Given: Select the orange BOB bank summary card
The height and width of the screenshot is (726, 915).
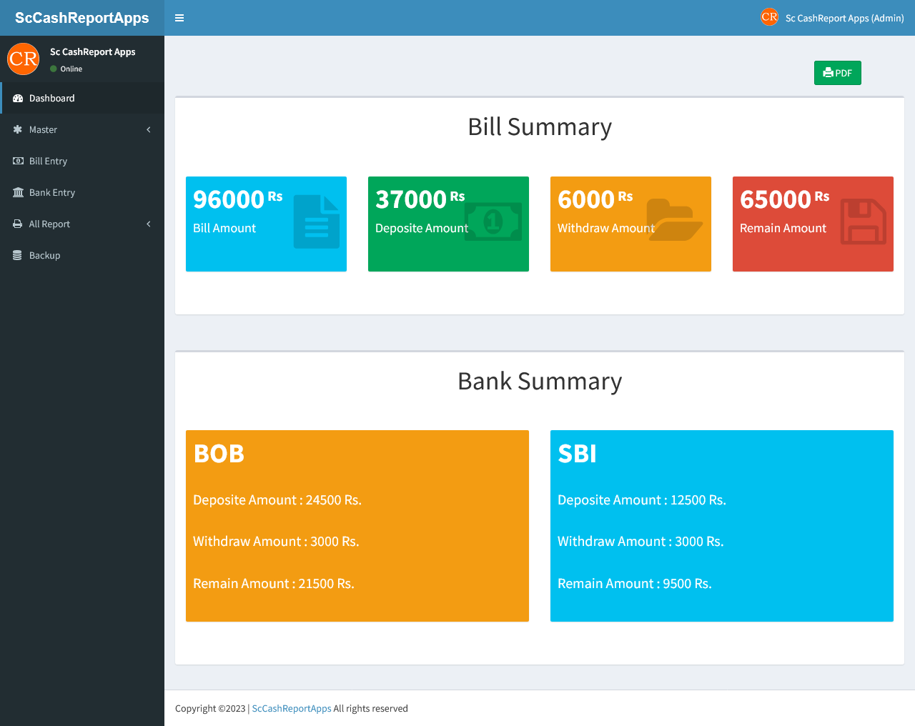Looking at the screenshot, I should pyautogui.click(x=357, y=526).
